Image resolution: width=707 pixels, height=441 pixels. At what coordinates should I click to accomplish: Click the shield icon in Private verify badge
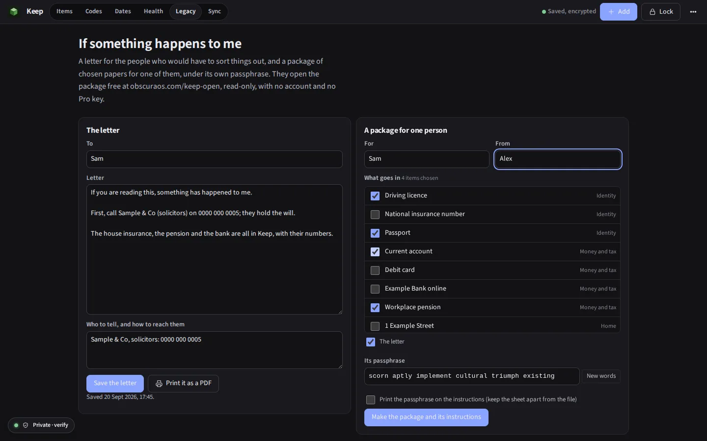pos(26,425)
